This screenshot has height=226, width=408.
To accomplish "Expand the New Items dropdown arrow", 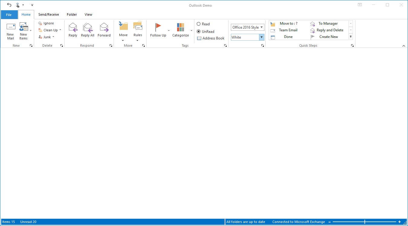I will click(31, 30).
